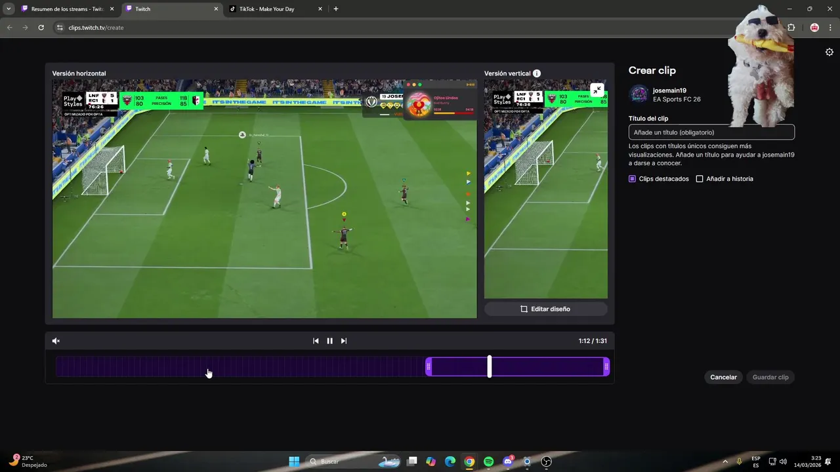Click the Guardar clip button
Screen dimensions: 840x472
tap(770, 377)
